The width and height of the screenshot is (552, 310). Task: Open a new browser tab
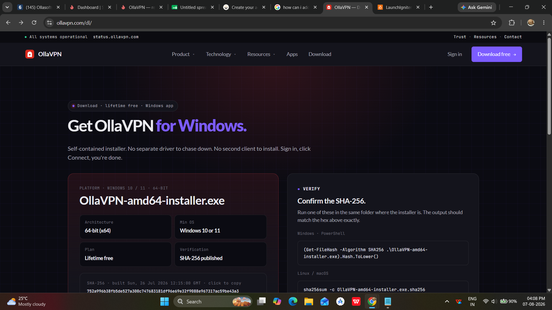click(x=431, y=7)
